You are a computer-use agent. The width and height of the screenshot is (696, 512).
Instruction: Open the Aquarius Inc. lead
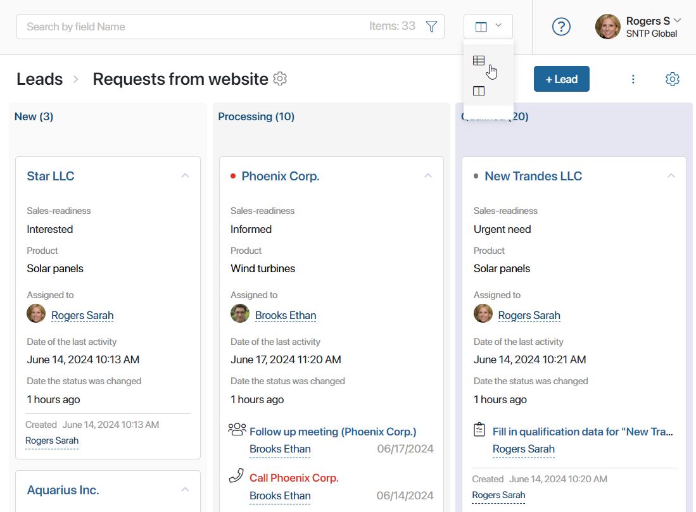(63, 490)
